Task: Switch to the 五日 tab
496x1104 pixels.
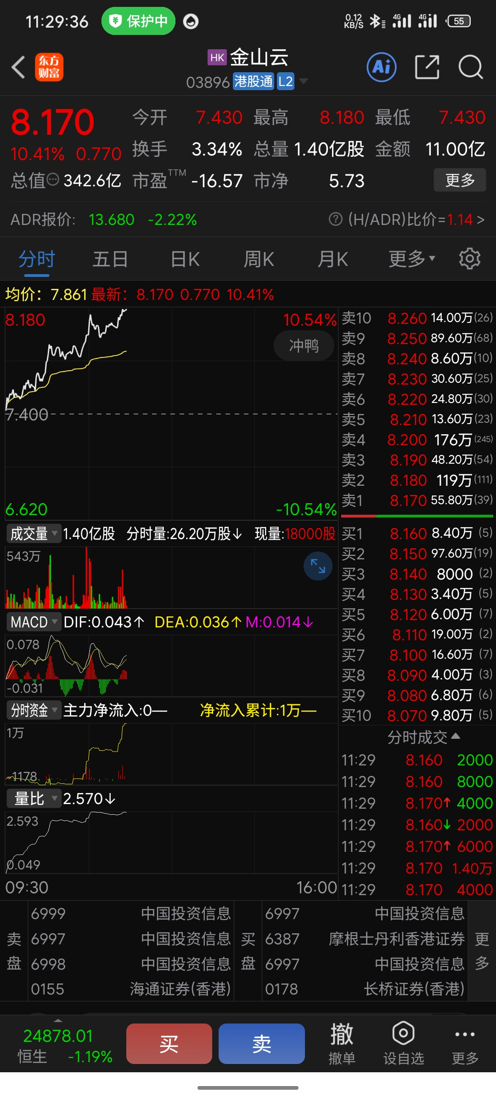Action: [x=110, y=259]
